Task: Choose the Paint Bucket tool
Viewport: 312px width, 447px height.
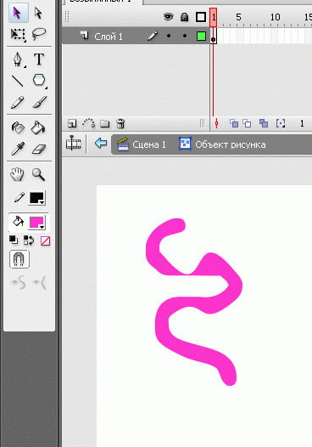Action: (x=38, y=127)
